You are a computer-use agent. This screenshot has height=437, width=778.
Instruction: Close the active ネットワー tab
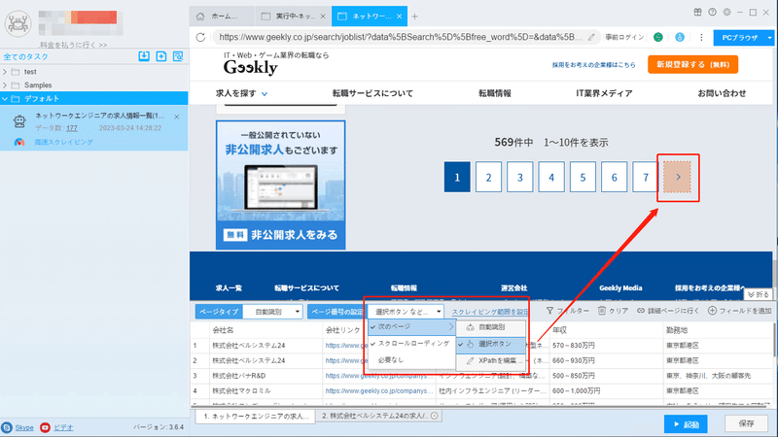tap(400, 17)
